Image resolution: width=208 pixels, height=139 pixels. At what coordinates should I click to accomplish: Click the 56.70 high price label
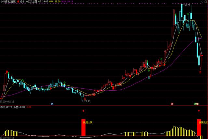(187, 6)
